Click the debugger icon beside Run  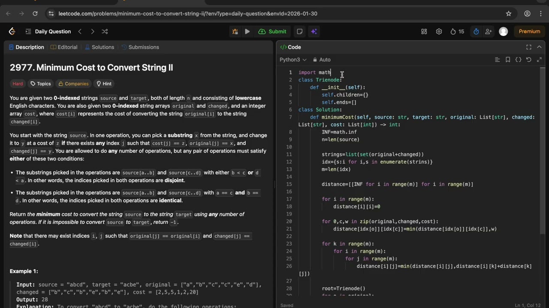click(x=235, y=31)
